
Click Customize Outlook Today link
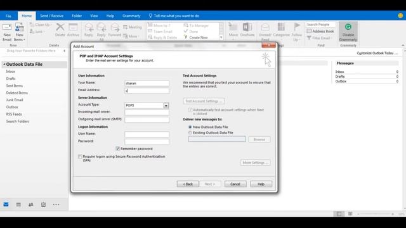[377, 53]
